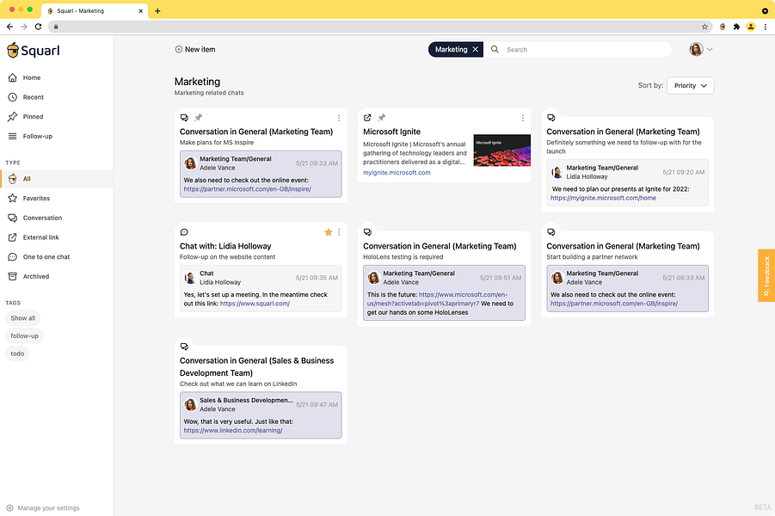Open the Sort by Priority dropdown

690,85
